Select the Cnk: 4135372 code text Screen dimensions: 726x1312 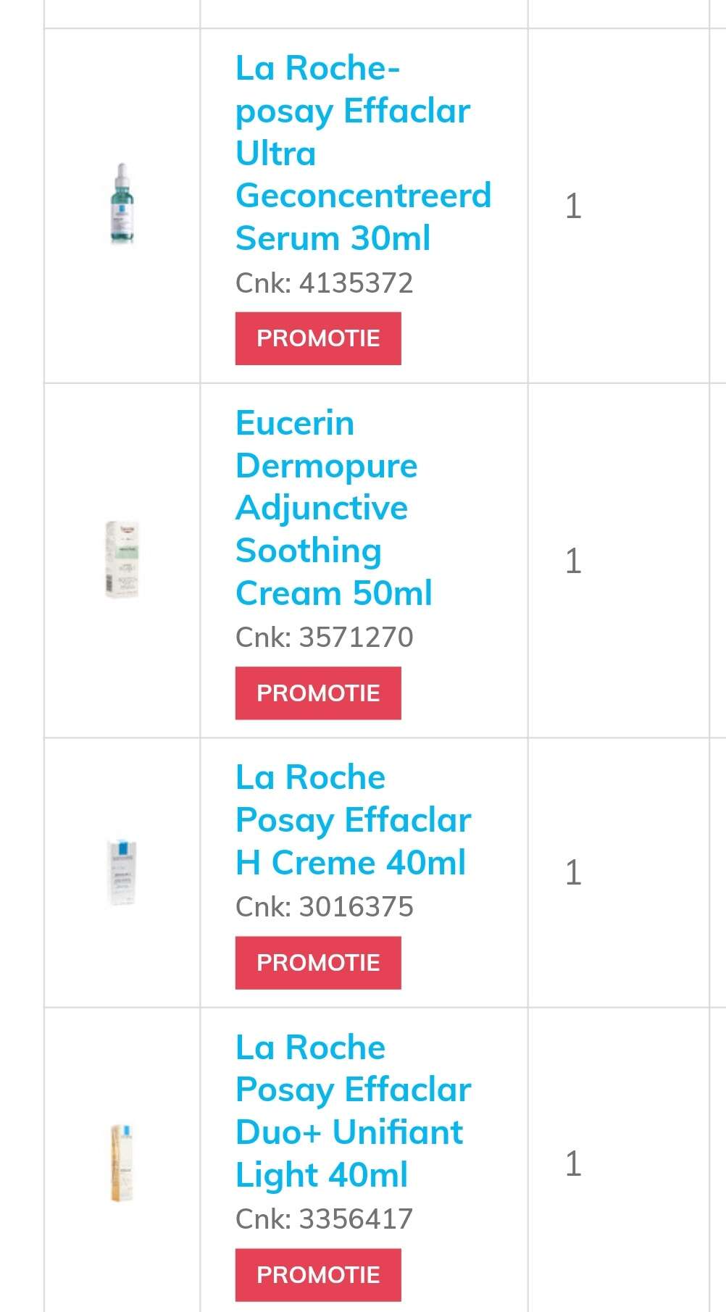pyautogui.click(x=324, y=283)
